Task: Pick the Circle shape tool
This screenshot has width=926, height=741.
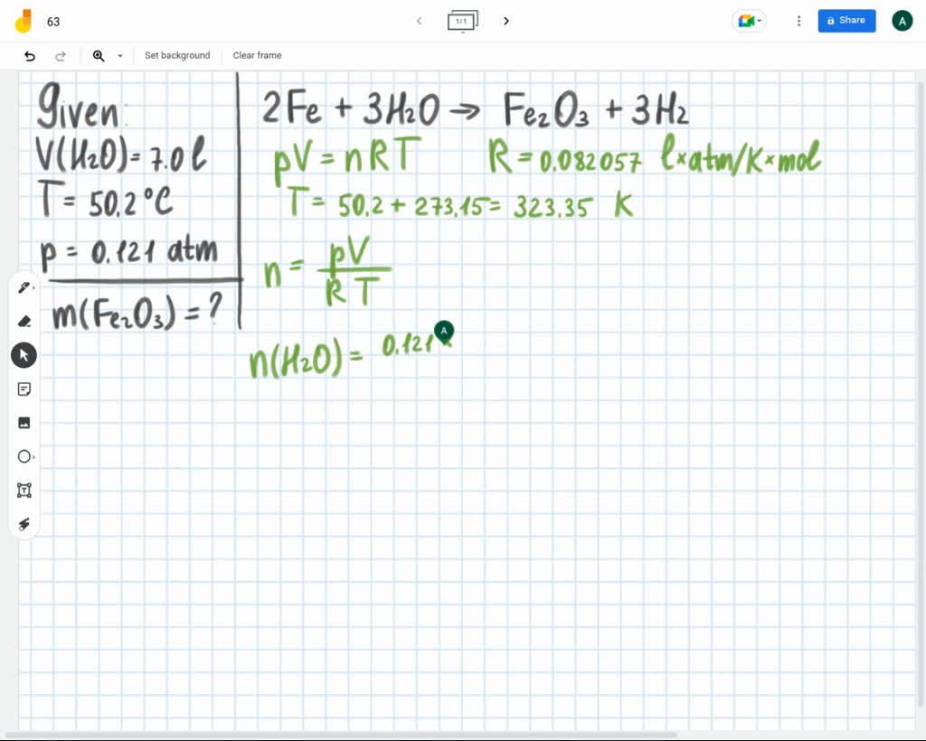Action: (x=24, y=456)
